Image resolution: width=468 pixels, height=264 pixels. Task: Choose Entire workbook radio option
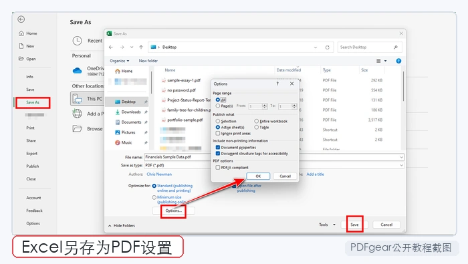256,121
